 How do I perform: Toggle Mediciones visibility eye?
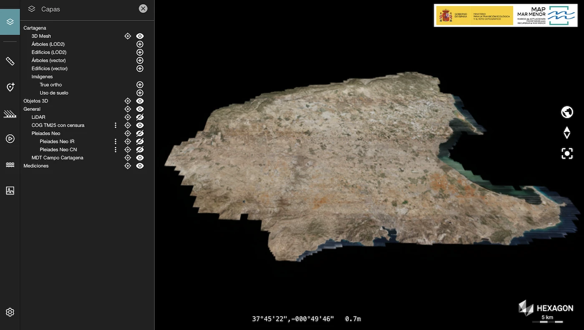tap(140, 166)
